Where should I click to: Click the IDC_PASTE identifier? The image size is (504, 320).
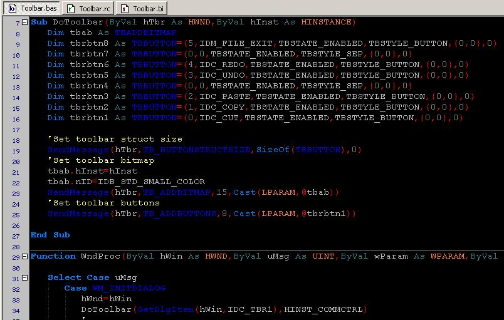pos(226,96)
